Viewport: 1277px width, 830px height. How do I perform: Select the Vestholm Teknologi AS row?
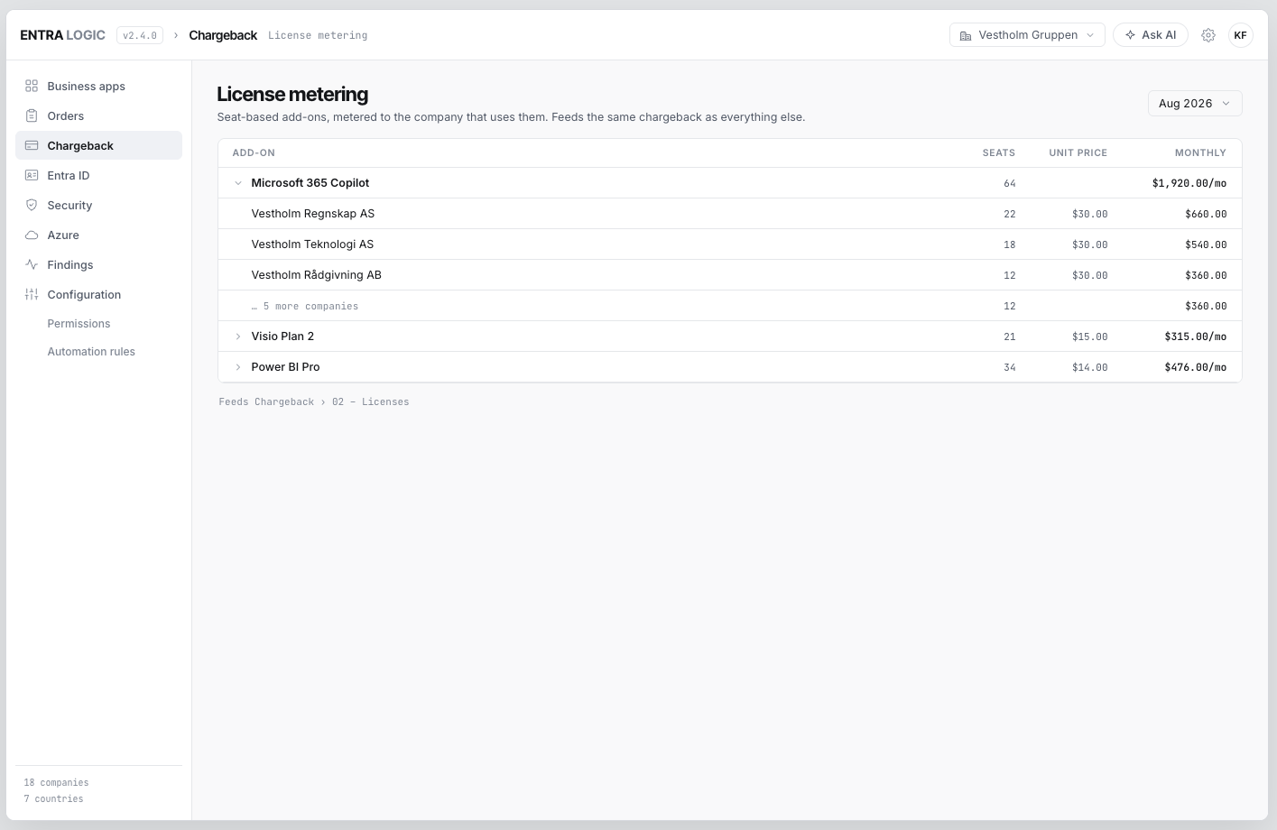[x=730, y=244]
